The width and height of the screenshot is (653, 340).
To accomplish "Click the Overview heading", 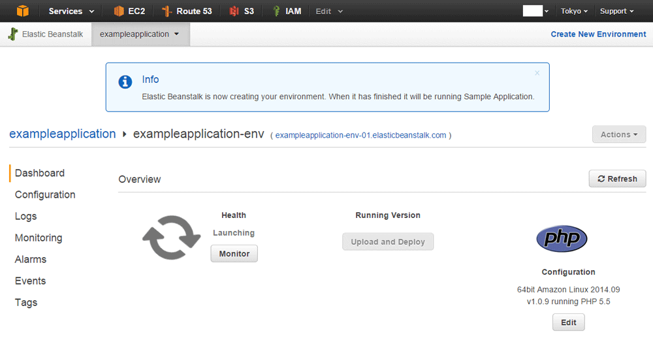I will (140, 179).
